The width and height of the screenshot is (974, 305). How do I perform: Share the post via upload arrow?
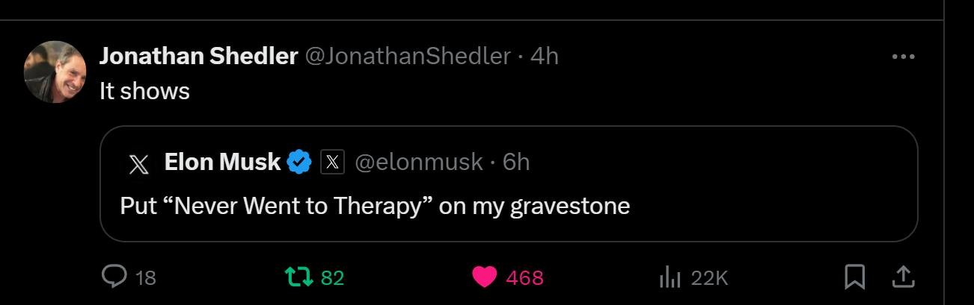tap(904, 277)
